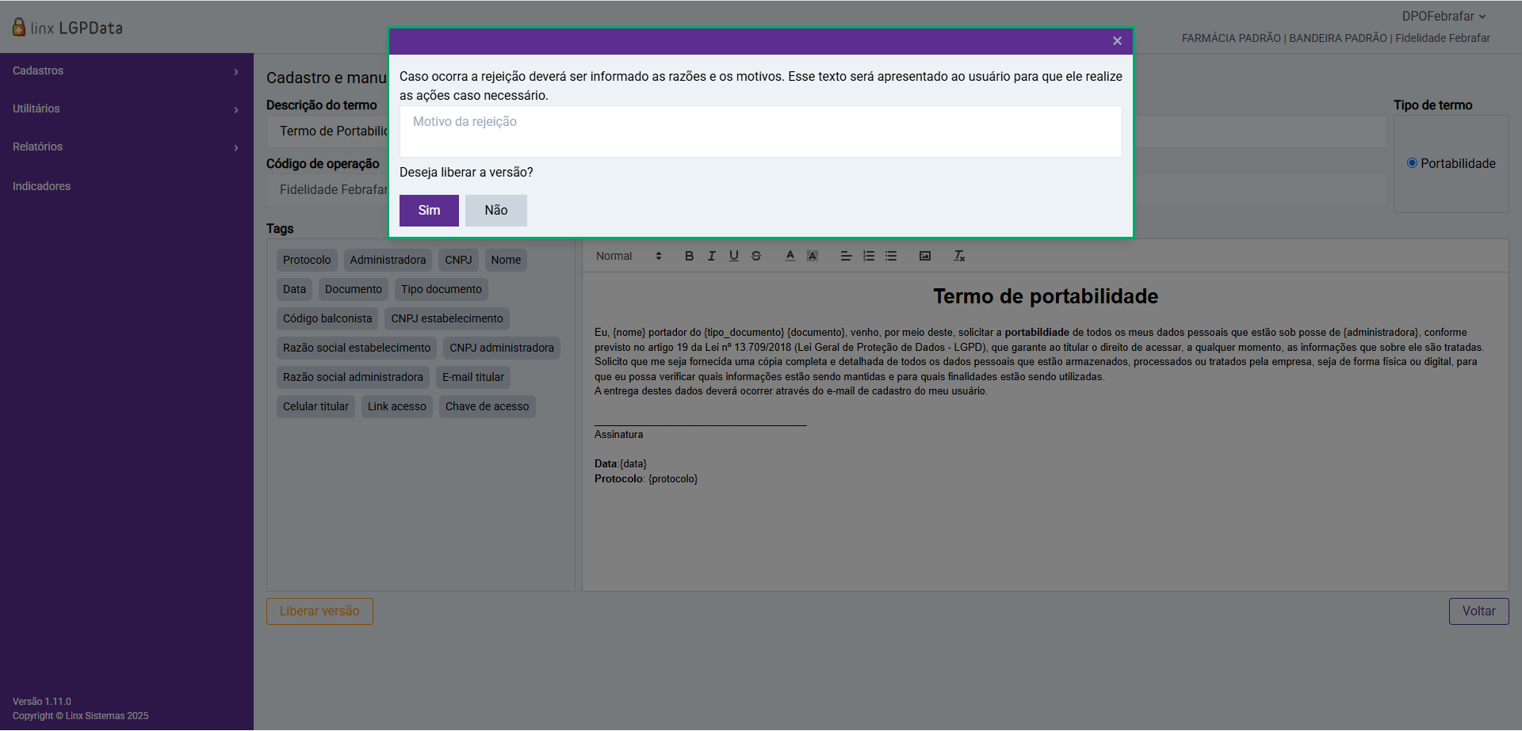Click the 'FARMÁCIA PADRÃO' header text
Image resolution: width=1522 pixels, height=731 pixels.
click(1231, 38)
